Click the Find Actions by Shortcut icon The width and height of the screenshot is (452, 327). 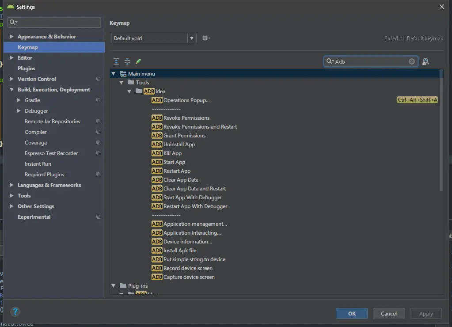tap(425, 61)
